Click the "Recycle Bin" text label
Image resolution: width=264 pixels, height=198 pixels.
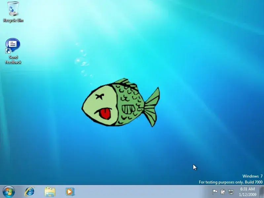(x=13, y=20)
